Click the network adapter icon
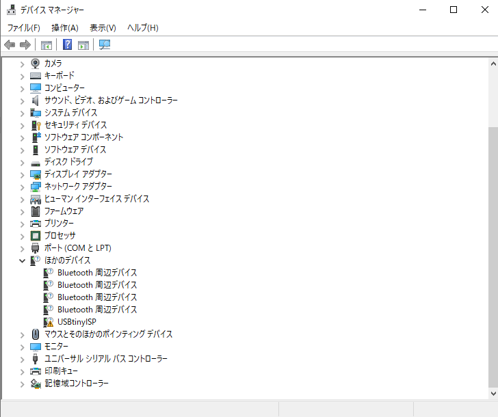 pyautogui.click(x=36, y=187)
